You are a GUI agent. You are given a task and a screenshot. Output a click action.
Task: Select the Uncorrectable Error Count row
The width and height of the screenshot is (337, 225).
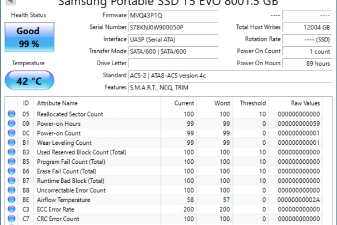(x=164, y=190)
